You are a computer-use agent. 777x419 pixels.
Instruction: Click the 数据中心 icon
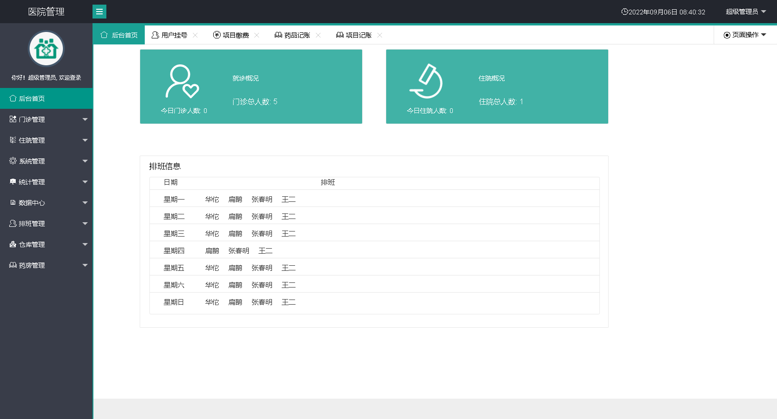[13, 202]
